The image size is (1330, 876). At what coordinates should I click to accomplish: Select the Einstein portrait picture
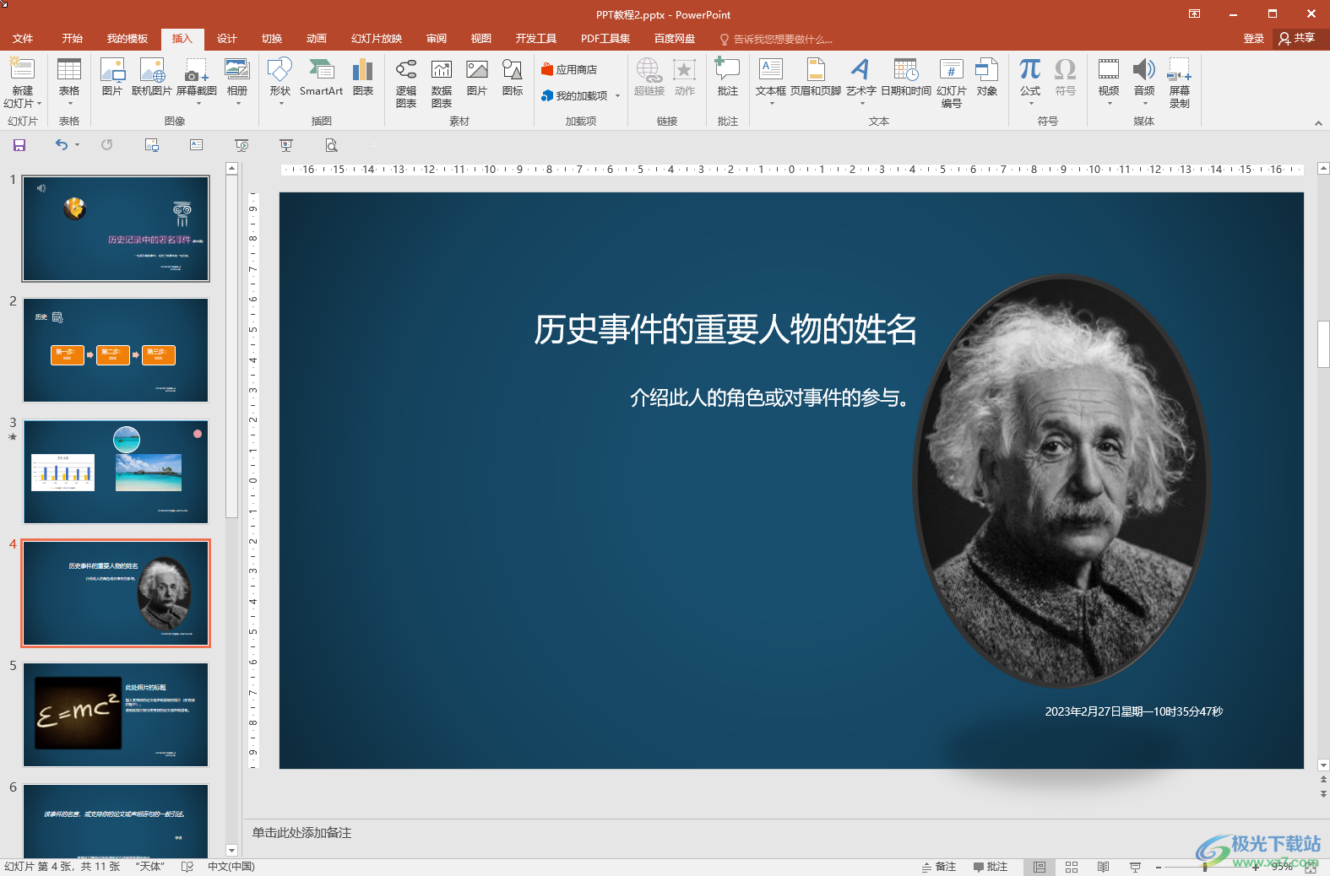(x=1062, y=481)
